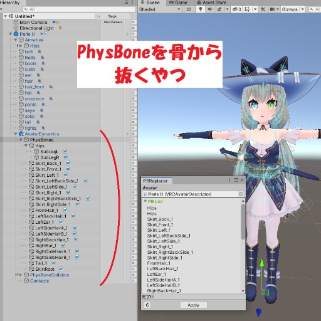Click PB List vertical scrollbar
Image resolution: width=321 pixels, height=321 pixels.
(243, 221)
